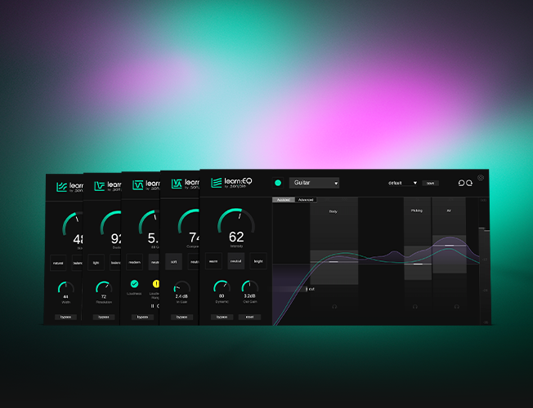The height and width of the screenshot is (408, 533).
Task: Open the Guitar instrument profile dropdown
Action: coord(314,183)
